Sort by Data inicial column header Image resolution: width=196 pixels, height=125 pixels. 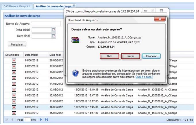pos(31,55)
